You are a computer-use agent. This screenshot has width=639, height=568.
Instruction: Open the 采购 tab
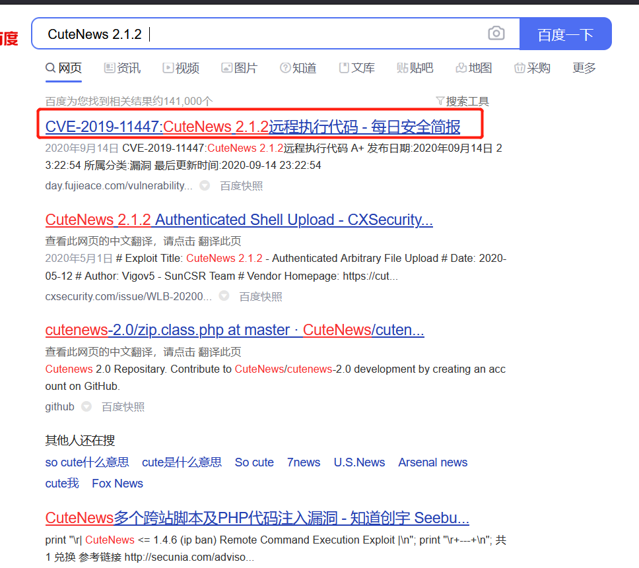(x=532, y=68)
